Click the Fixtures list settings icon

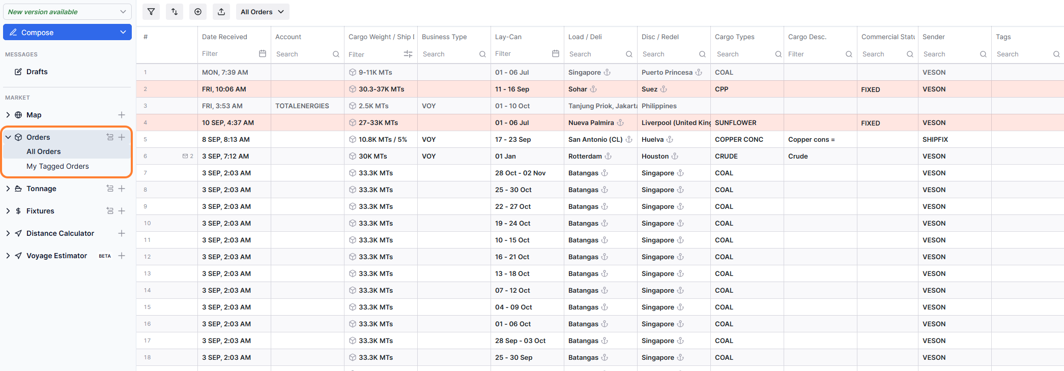[110, 211]
